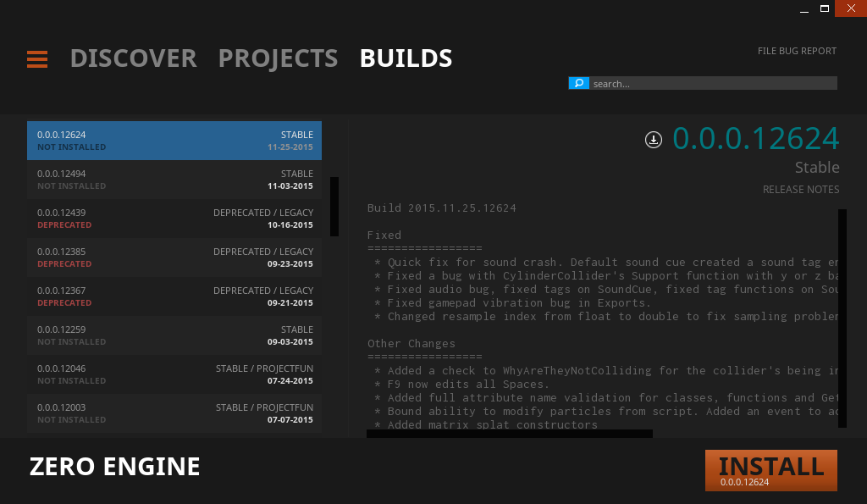Click the release notes horizontal scrollbar
Image resolution: width=867 pixels, height=504 pixels.
point(509,434)
